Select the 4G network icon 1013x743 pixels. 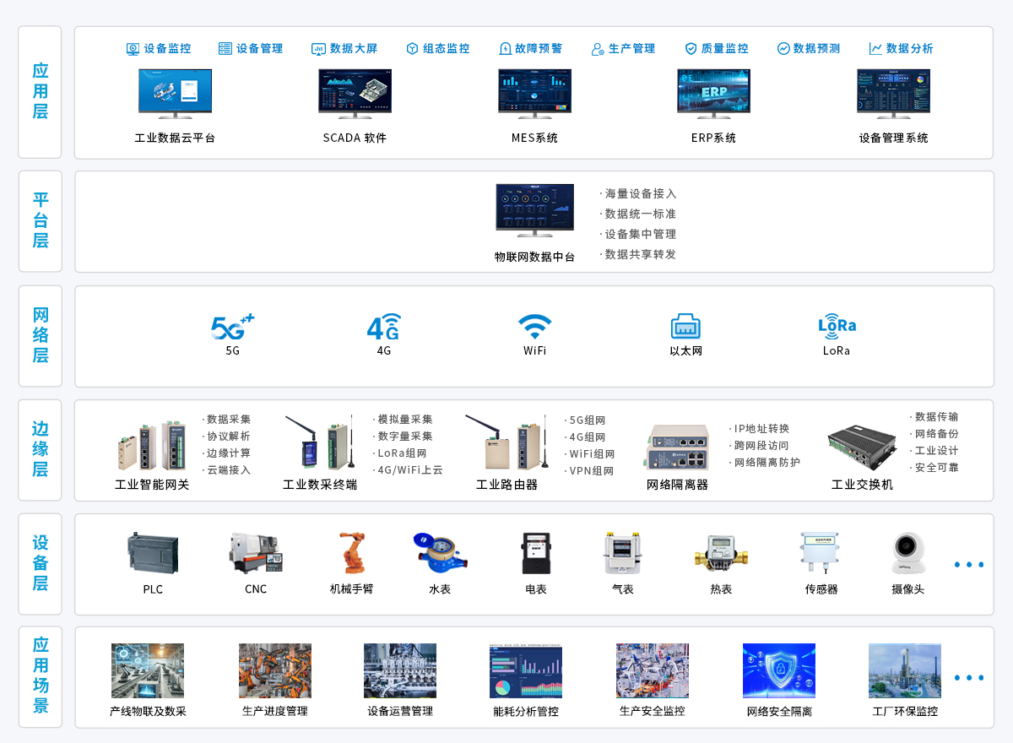(x=383, y=326)
